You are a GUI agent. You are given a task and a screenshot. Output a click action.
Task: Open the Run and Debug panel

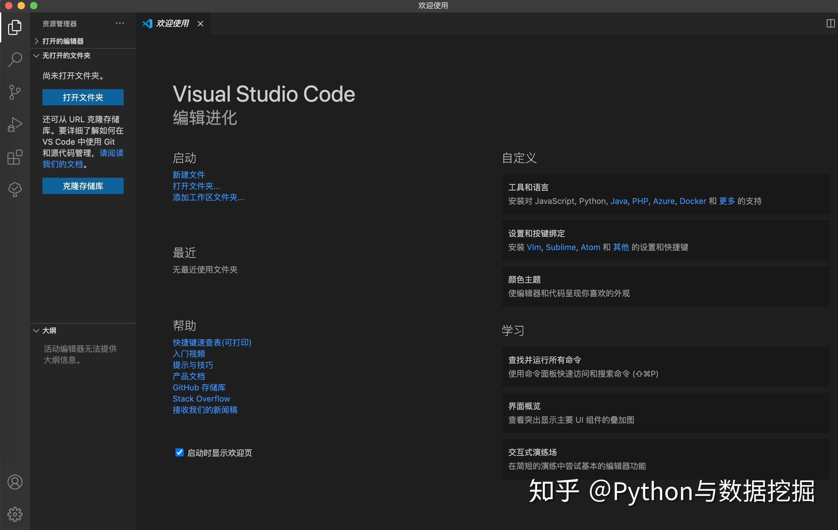[15, 124]
